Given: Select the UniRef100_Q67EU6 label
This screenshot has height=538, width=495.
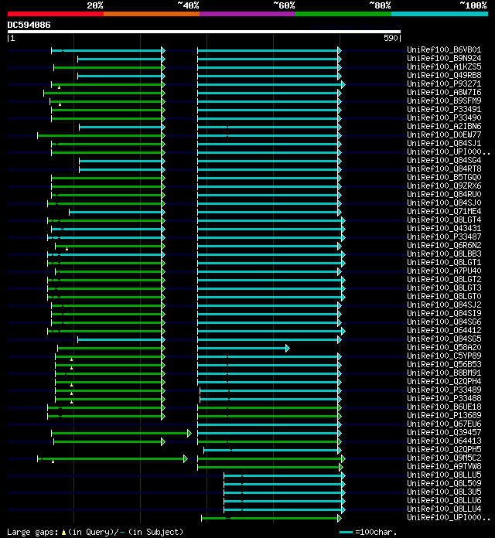Looking at the screenshot, I should click(444, 424).
